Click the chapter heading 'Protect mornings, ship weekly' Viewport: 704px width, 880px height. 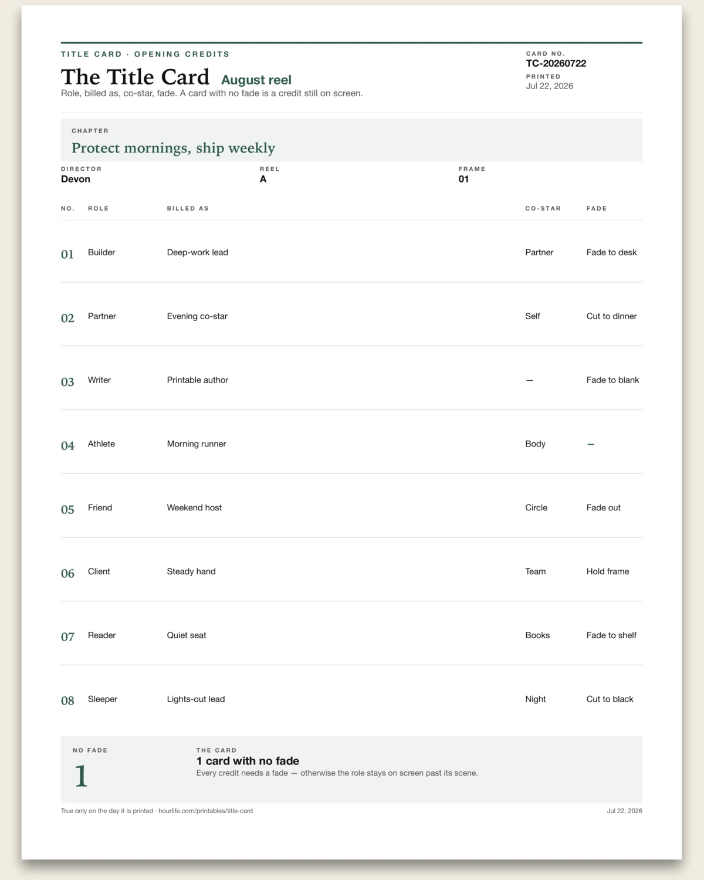pos(173,148)
